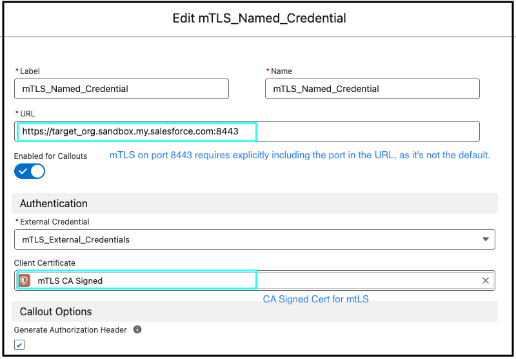Screen dimensions: 516x359
Task: Click the blue port 8443 annotation note
Action: coord(299,155)
